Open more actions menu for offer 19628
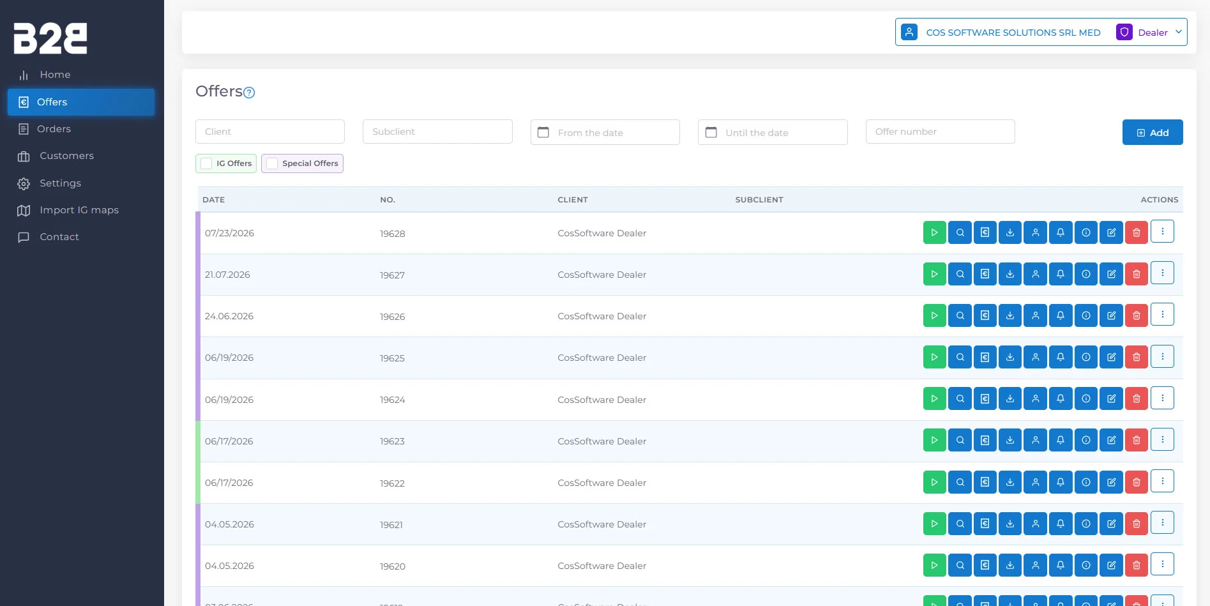This screenshot has width=1210, height=606. [x=1162, y=231]
